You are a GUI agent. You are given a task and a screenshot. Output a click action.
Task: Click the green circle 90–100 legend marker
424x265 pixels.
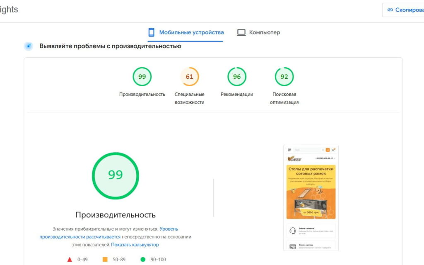143,260
